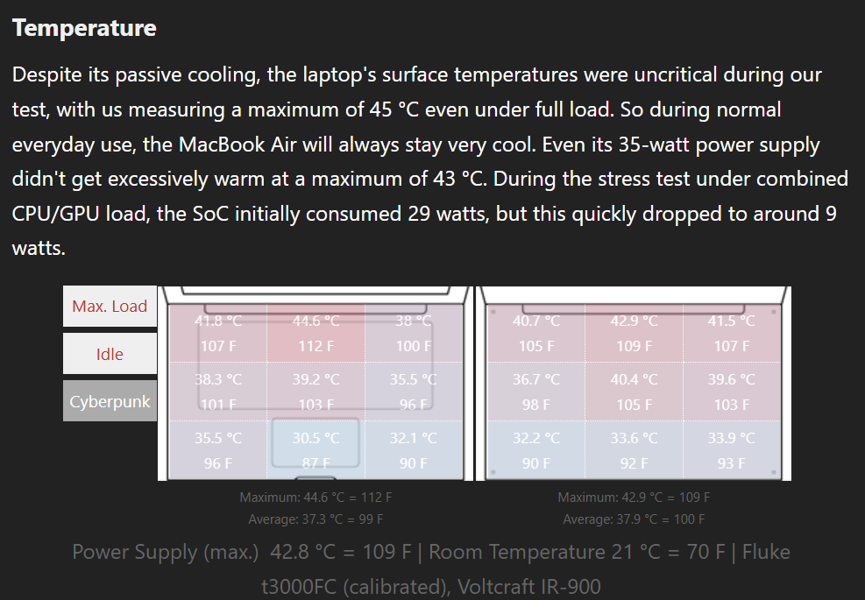Click the 42.9 °C underside cell

(x=634, y=333)
